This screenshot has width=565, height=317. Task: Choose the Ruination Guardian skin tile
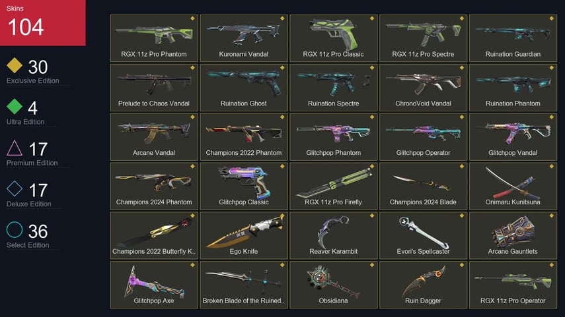click(513, 38)
